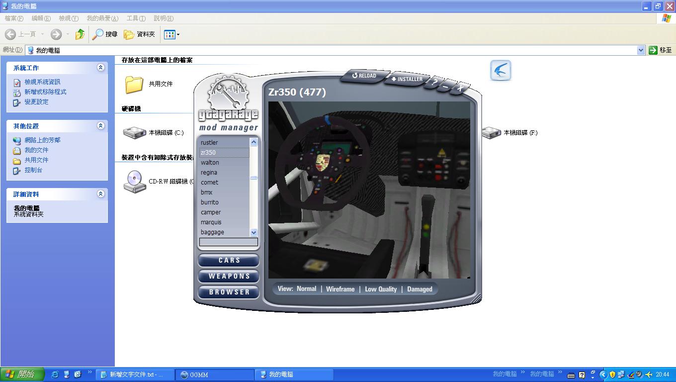
Task: Select the 本機磁碟 (C:) drive icon
Action: click(134, 133)
